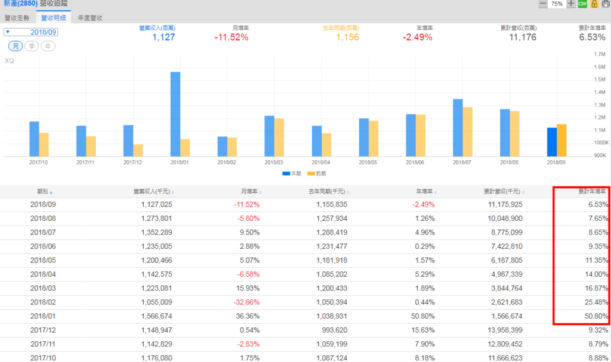Click the 15.63% yearly growth cell

tap(423, 330)
